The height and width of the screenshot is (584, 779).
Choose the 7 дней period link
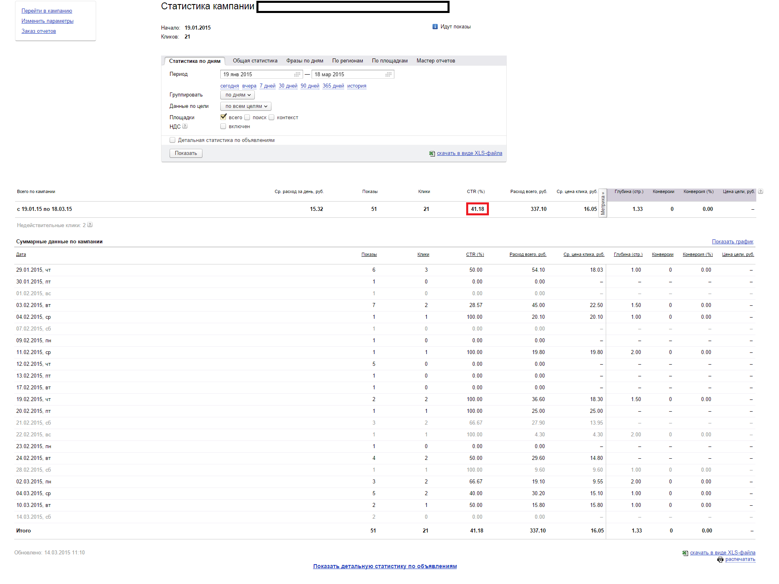[x=267, y=86]
